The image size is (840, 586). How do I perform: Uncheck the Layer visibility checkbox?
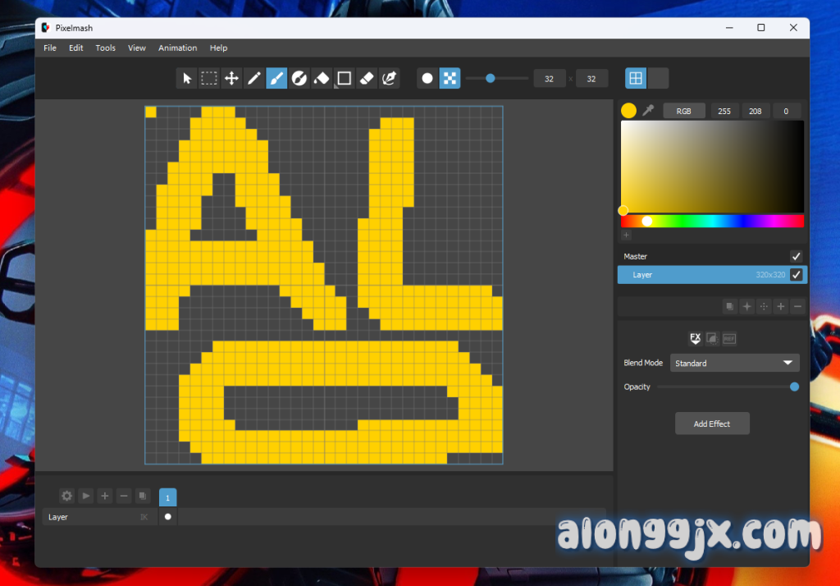[x=795, y=275]
